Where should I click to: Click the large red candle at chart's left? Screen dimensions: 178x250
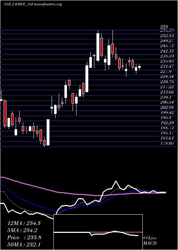[5, 113]
